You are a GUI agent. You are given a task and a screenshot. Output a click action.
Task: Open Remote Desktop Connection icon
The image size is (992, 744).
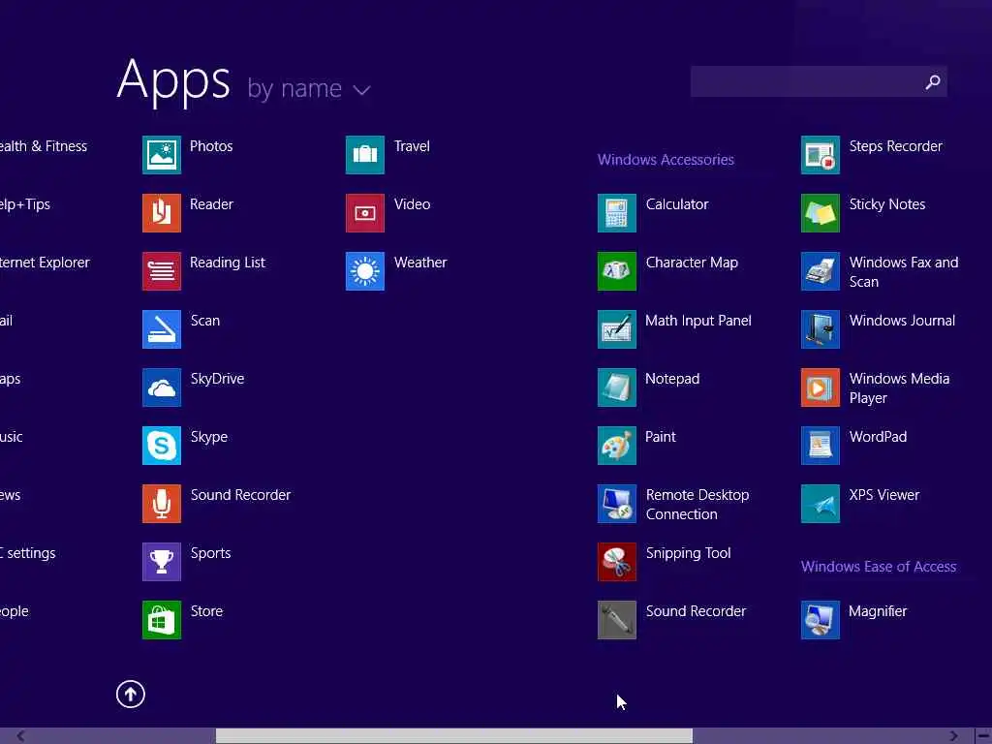[617, 504]
